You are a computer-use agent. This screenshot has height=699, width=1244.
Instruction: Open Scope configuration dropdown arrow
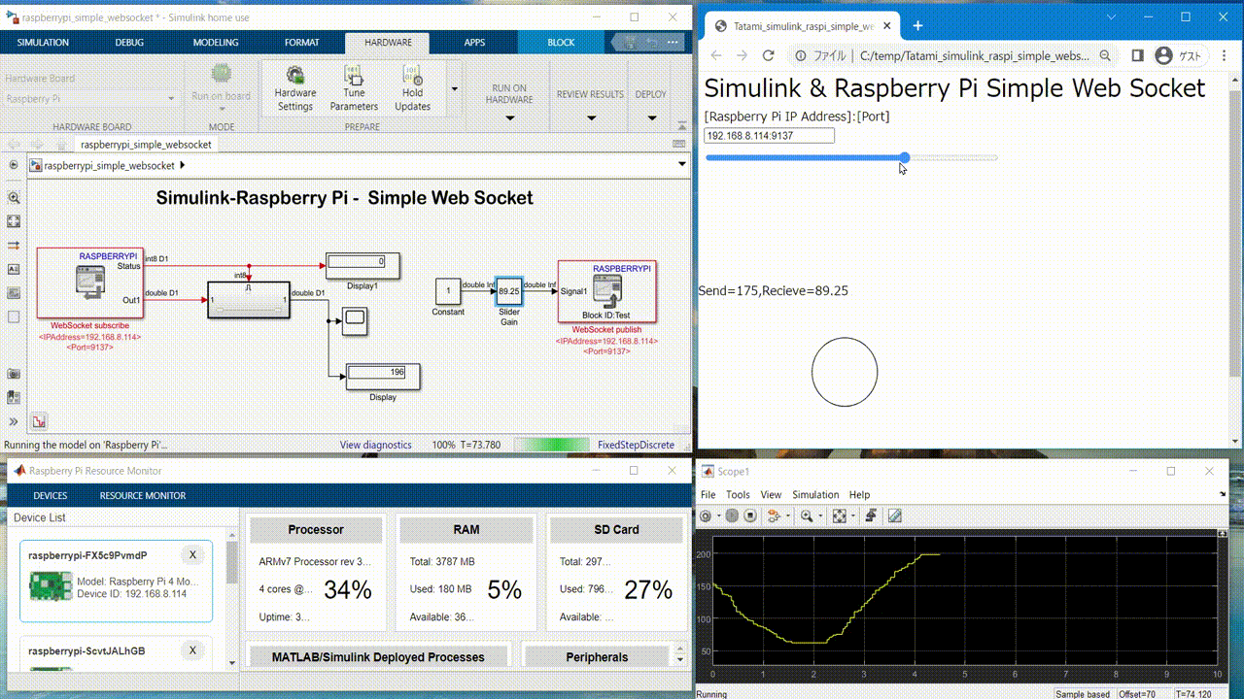pyautogui.click(x=718, y=516)
